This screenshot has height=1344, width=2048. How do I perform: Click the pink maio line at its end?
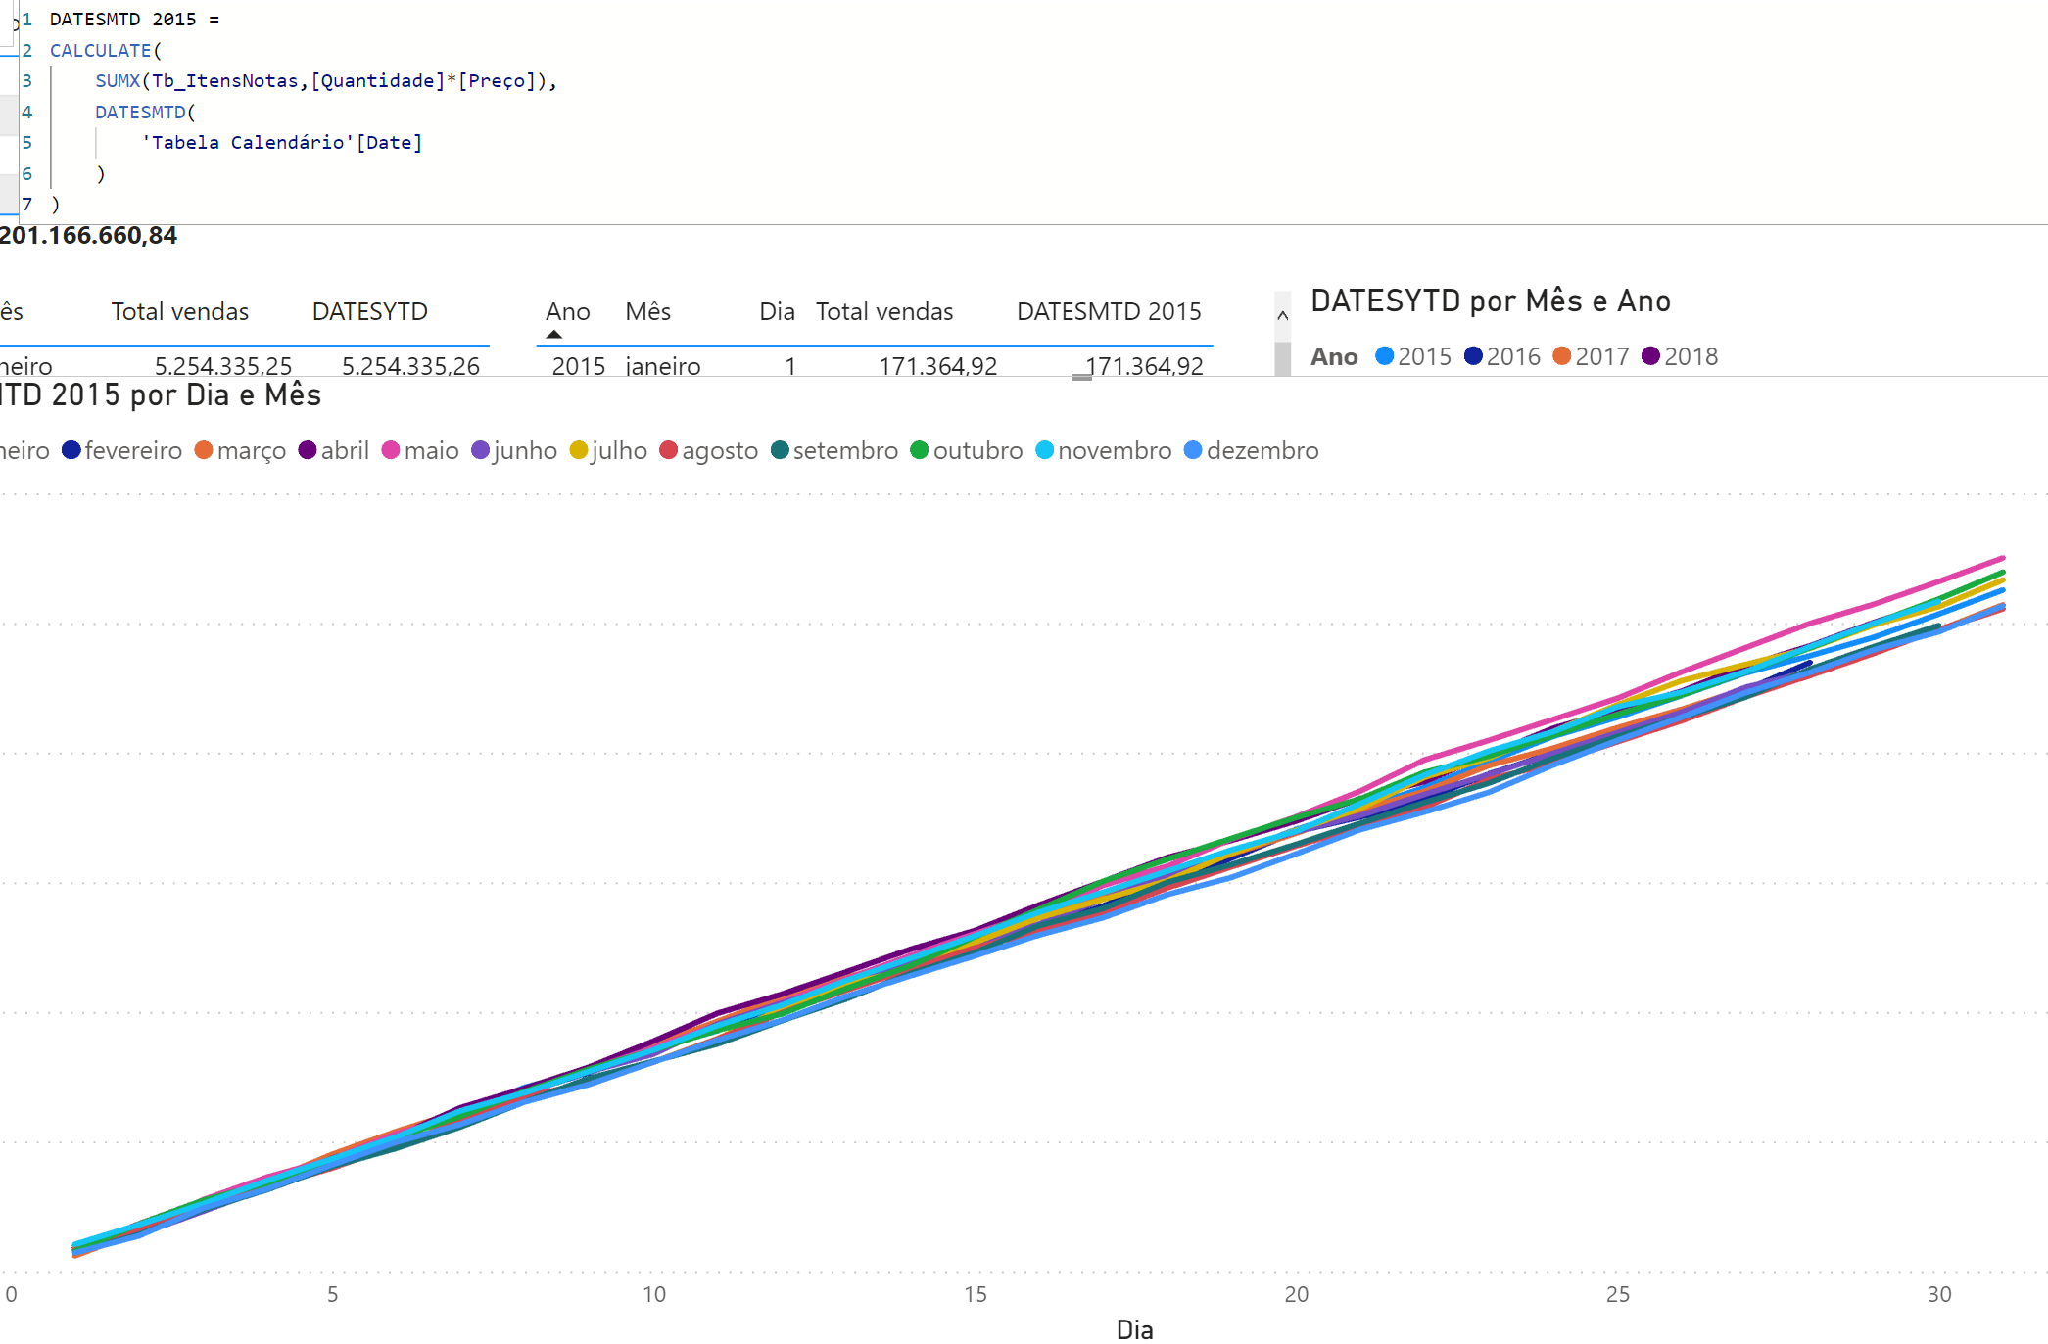tap(2001, 559)
